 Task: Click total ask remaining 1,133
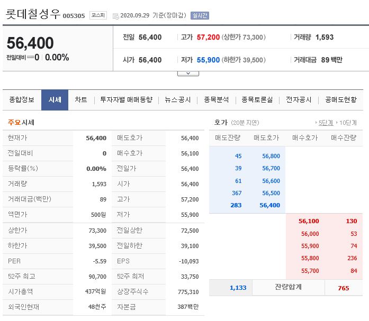pyautogui.click(x=238, y=288)
